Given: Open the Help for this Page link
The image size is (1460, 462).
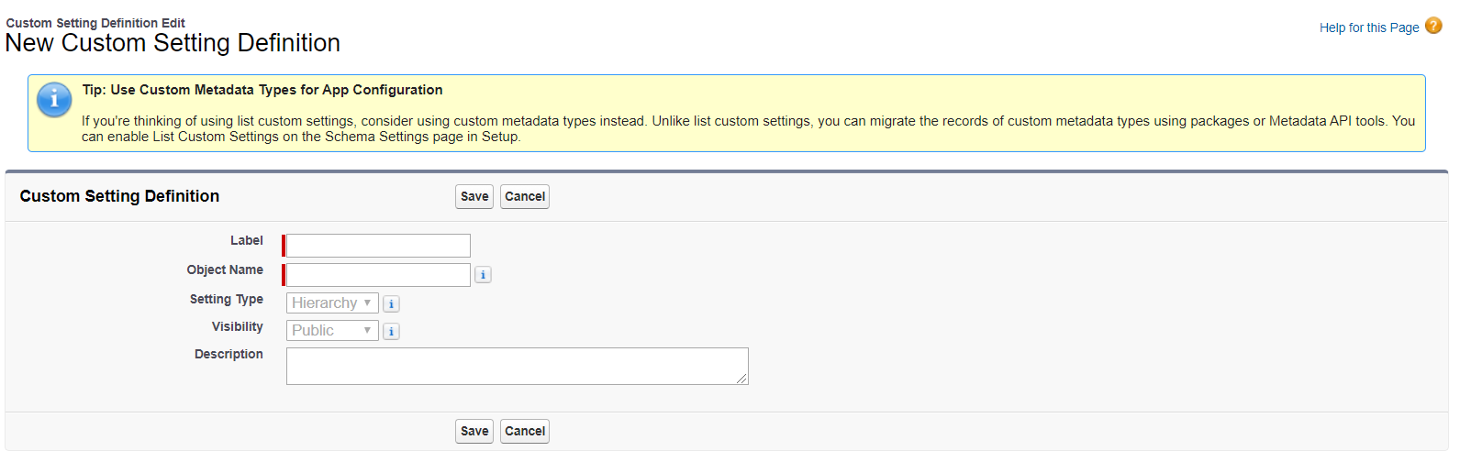Looking at the screenshot, I should coord(1368,27).
